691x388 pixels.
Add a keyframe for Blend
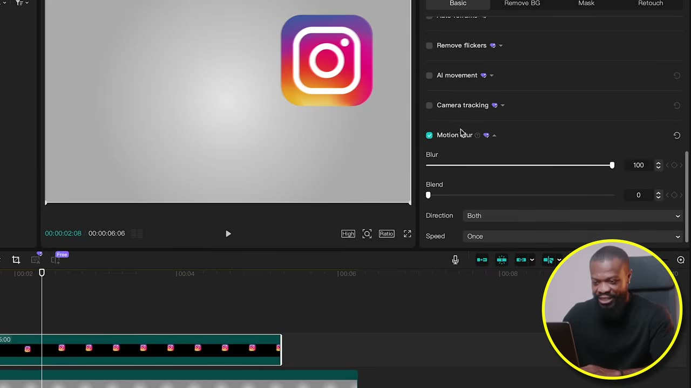[x=674, y=195]
